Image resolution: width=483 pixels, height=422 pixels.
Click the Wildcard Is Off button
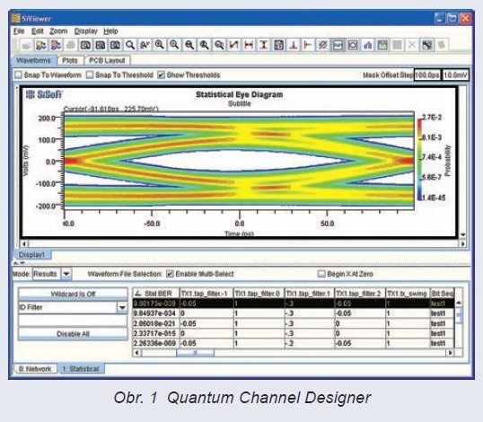click(x=73, y=294)
